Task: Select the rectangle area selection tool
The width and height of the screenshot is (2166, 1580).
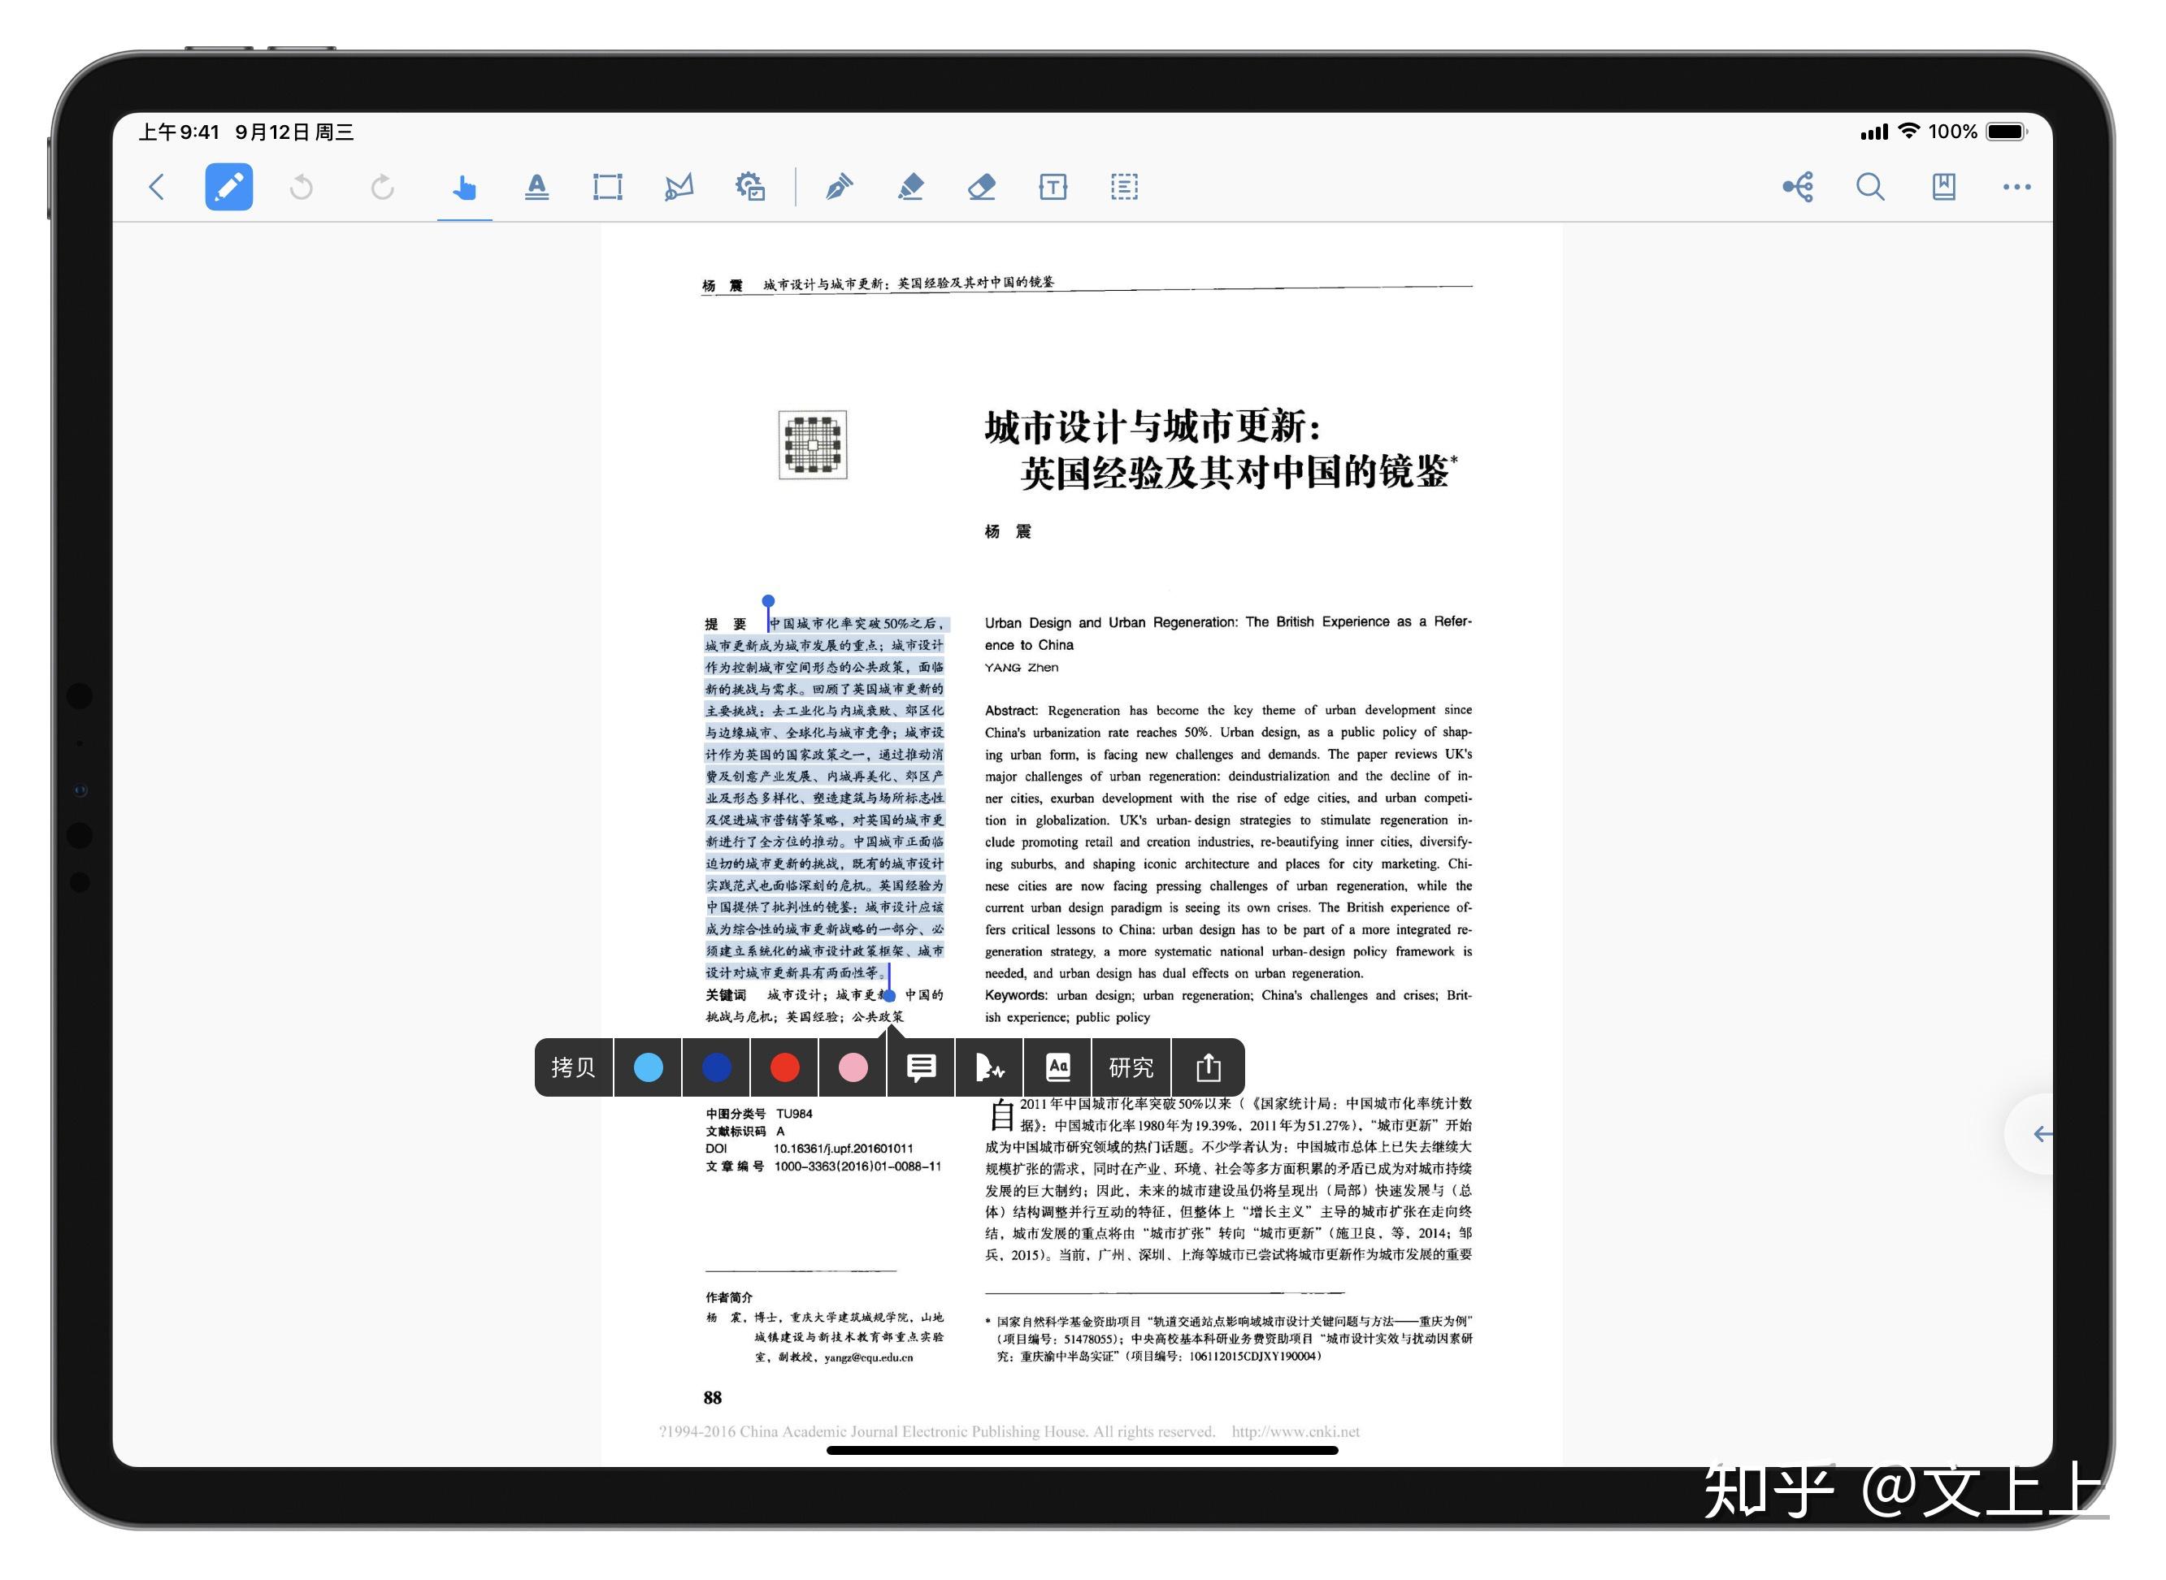Action: click(607, 187)
